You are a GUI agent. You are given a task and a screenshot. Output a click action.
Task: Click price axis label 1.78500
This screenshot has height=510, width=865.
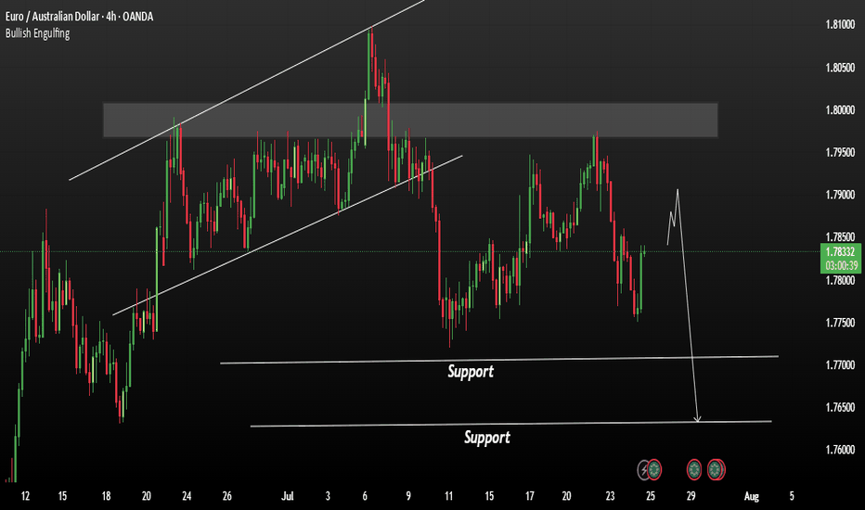pyautogui.click(x=840, y=237)
